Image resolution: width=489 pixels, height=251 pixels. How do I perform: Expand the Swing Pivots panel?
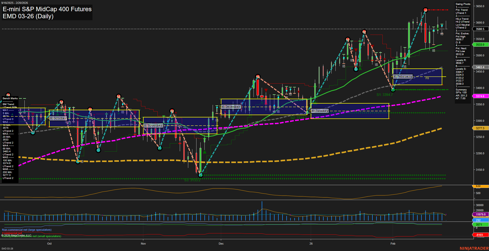(463, 4)
